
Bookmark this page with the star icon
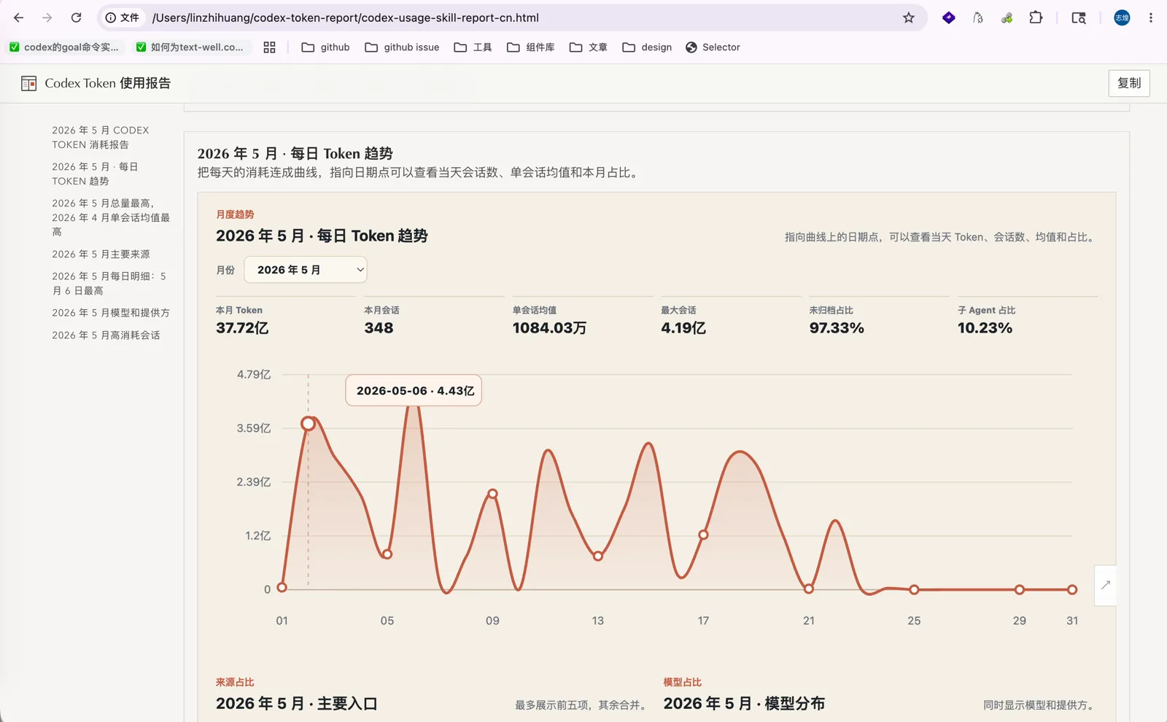[x=909, y=18]
